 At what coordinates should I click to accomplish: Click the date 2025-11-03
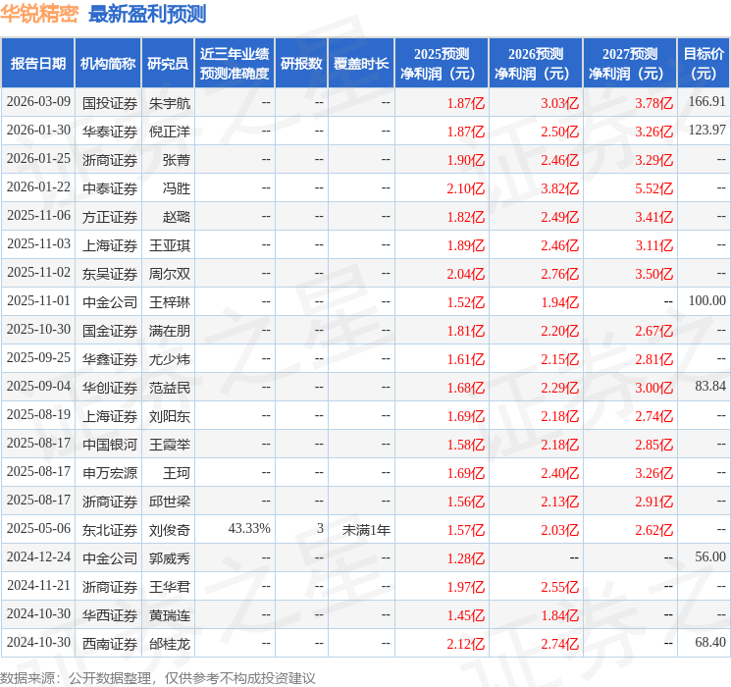point(38,244)
